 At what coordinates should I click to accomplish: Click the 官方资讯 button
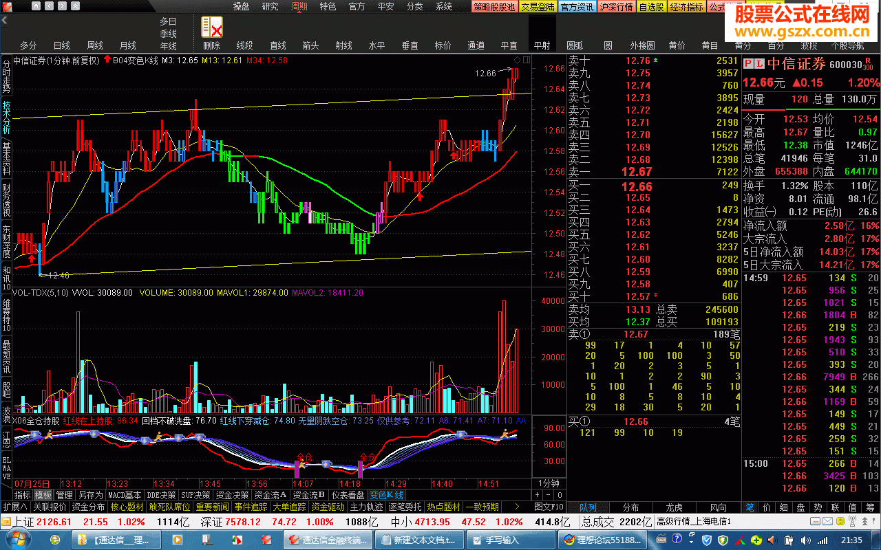[x=577, y=7]
